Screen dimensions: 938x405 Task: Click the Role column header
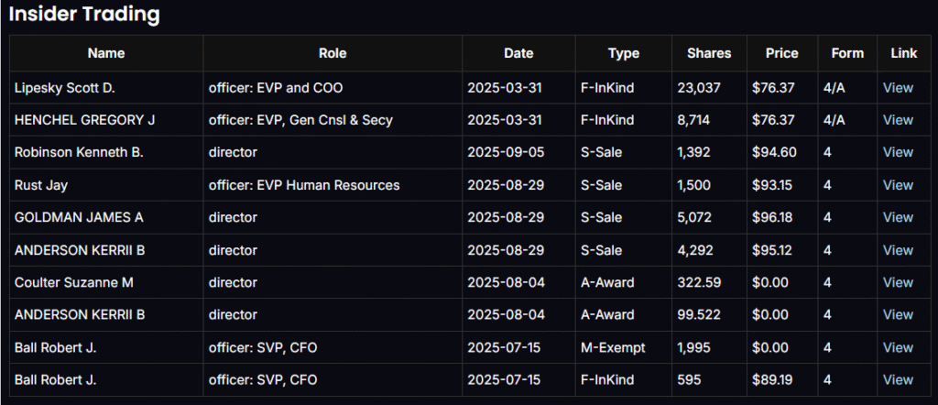333,53
